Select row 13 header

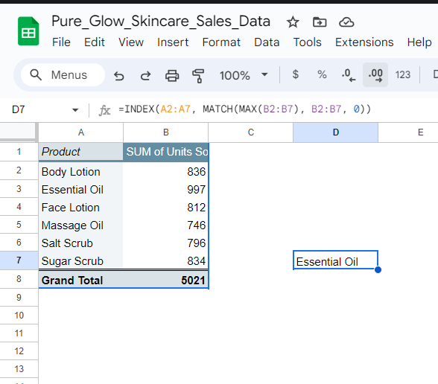point(19,369)
